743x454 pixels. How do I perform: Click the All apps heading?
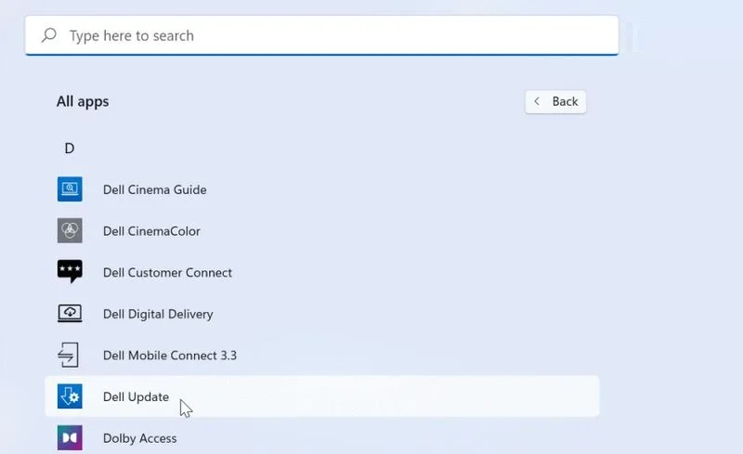pyautogui.click(x=83, y=101)
